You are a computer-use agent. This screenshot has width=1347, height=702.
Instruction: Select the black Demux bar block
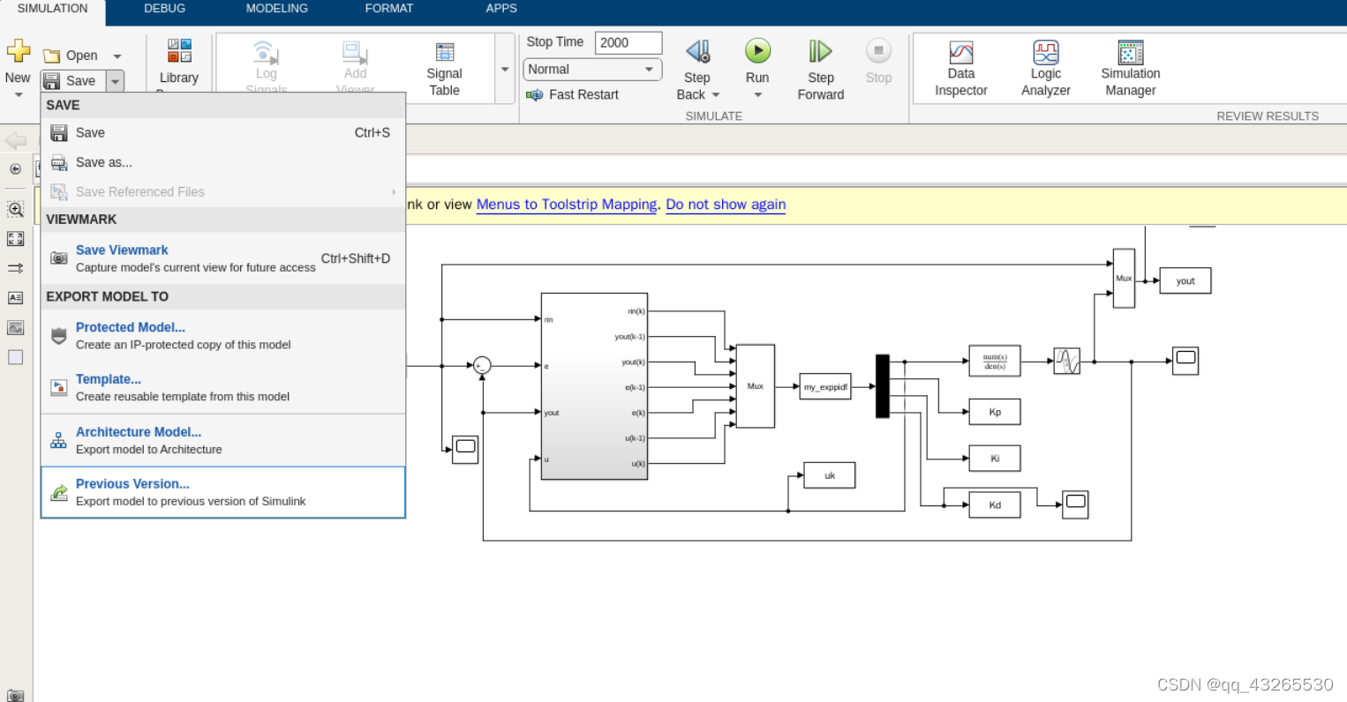pyautogui.click(x=883, y=386)
